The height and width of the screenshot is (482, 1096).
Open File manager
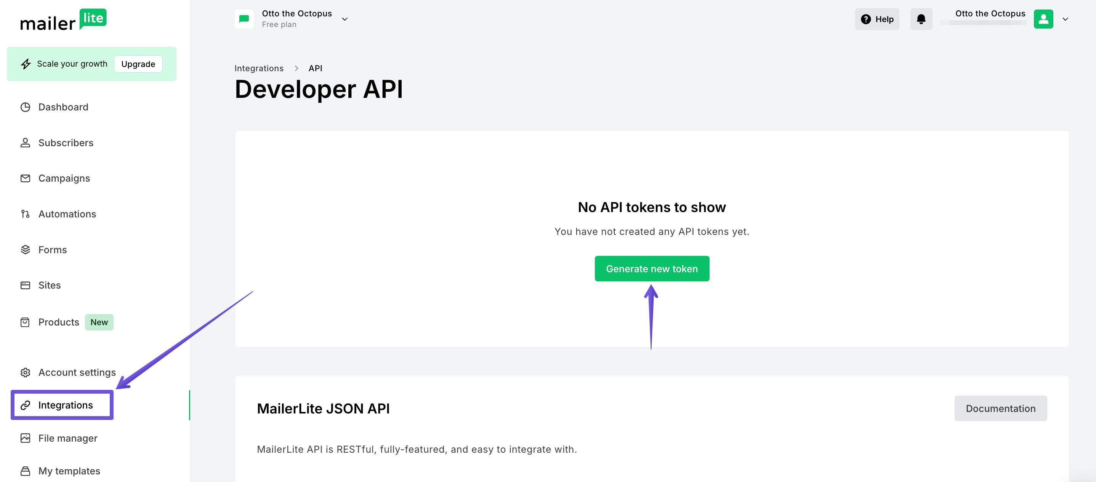(68, 438)
